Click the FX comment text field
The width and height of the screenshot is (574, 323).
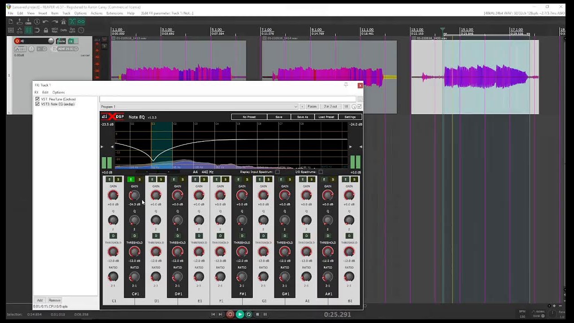coord(228,99)
